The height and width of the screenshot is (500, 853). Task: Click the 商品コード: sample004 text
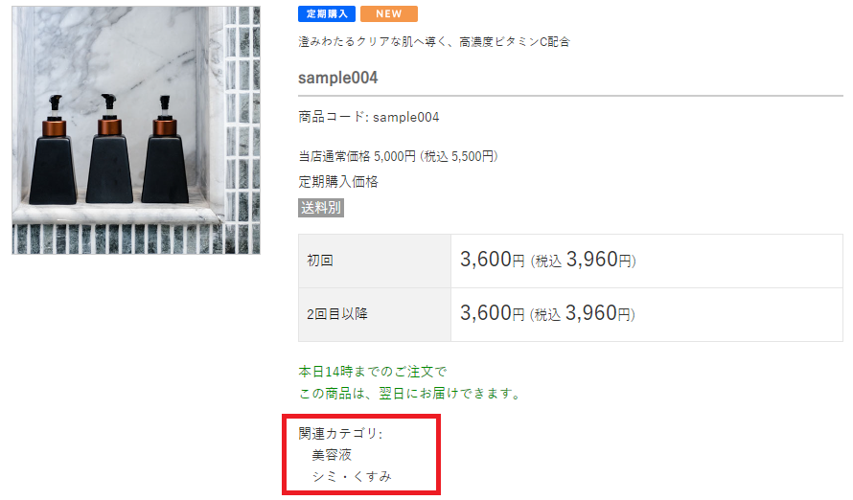pyautogui.click(x=368, y=117)
